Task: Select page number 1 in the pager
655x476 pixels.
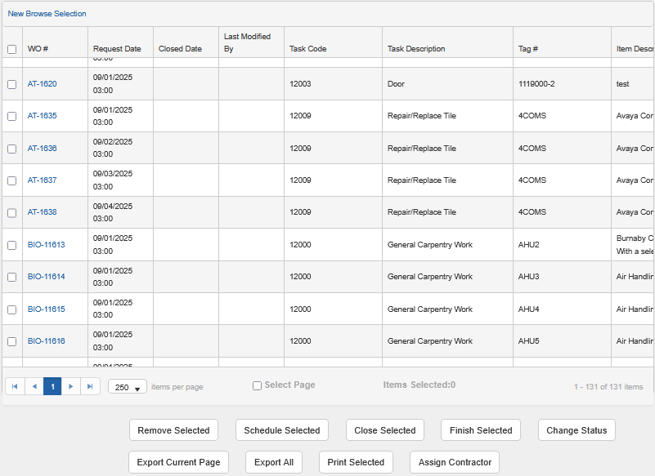Action: coord(52,386)
